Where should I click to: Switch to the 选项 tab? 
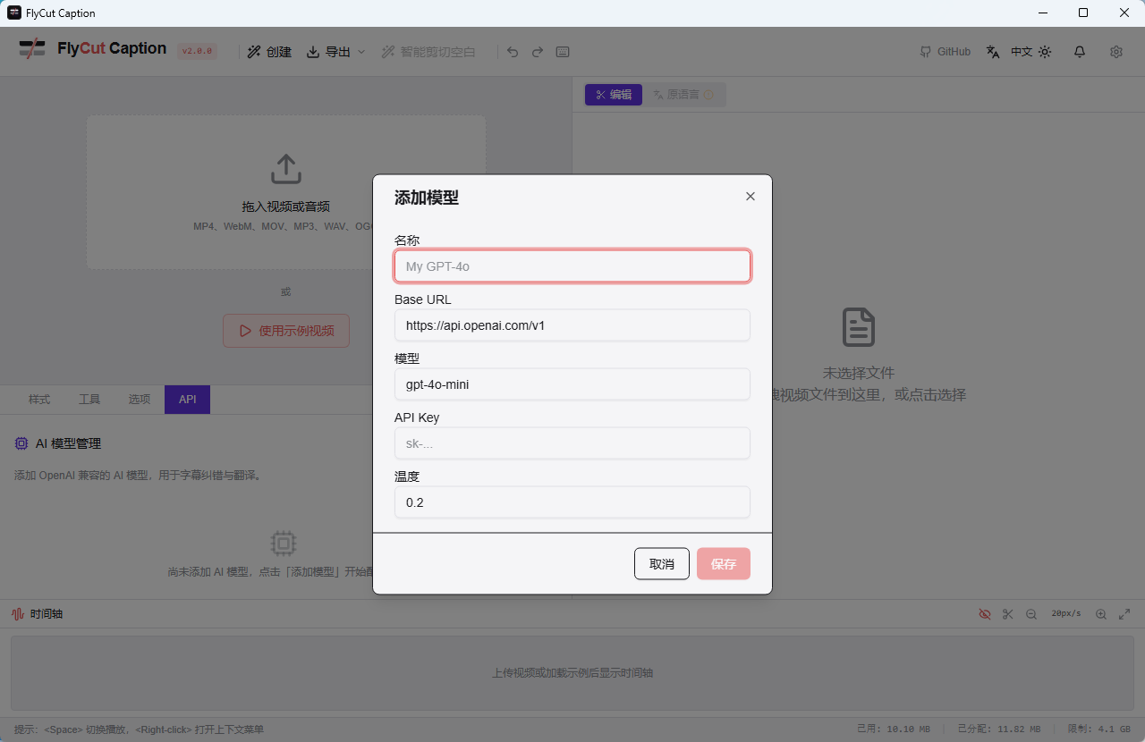[140, 400]
